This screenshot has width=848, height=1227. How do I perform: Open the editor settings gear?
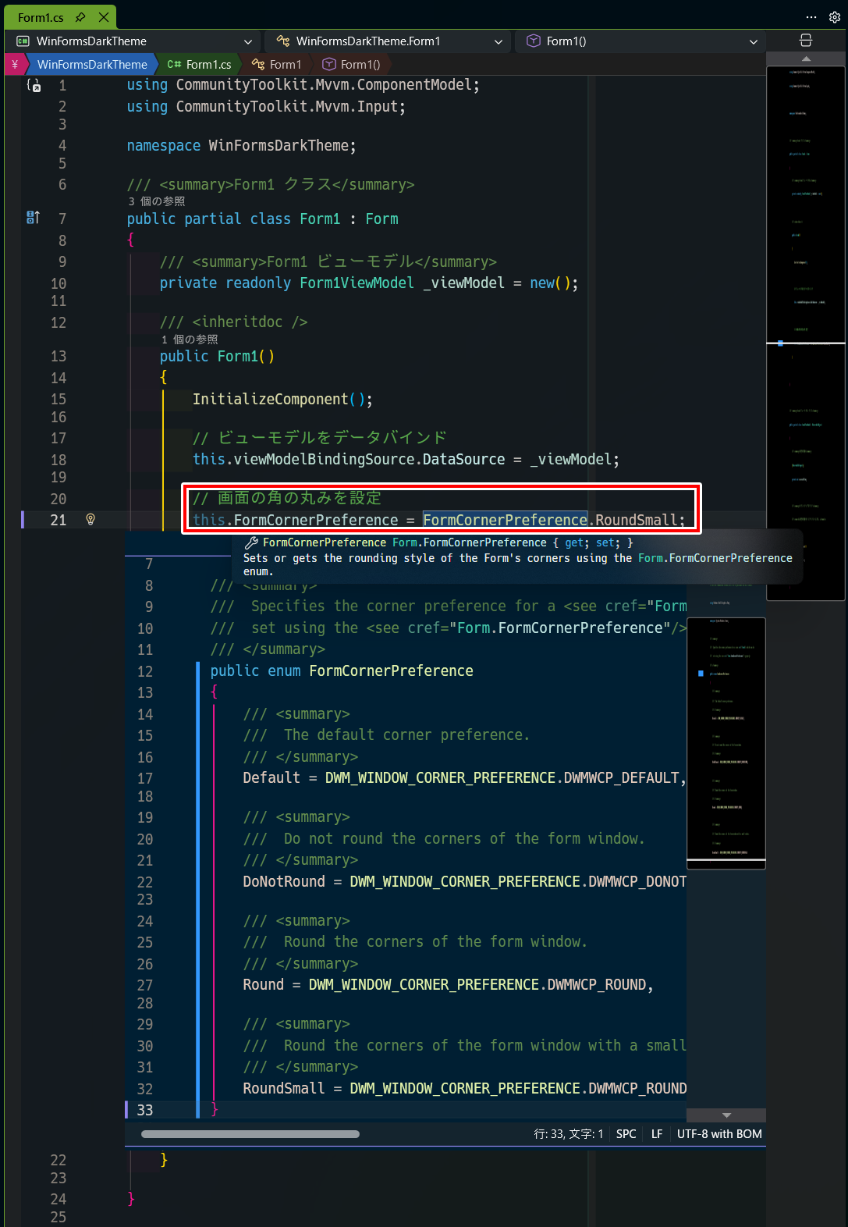coord(834,17)
